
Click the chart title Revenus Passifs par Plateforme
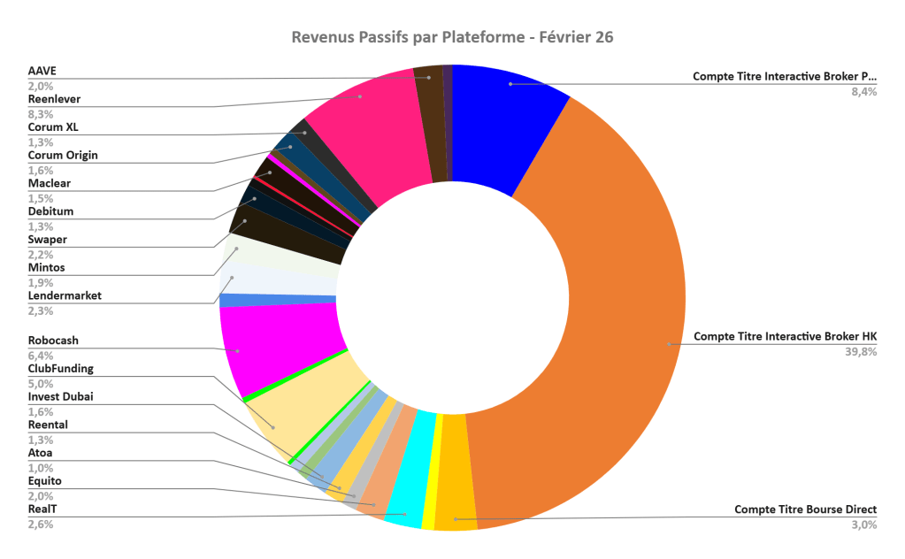(452, 37)
